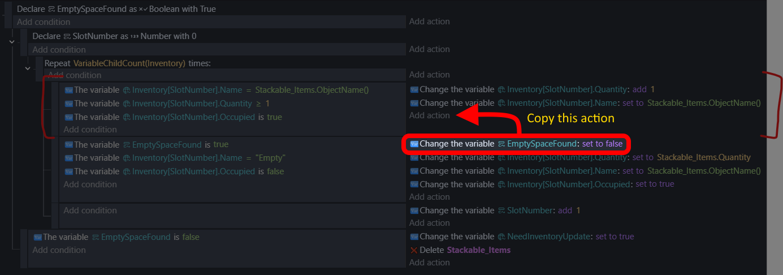Click the red Delete Stackable_Items cross icon
The height and width of the screenshot is (275, 783).
point(414,250)
